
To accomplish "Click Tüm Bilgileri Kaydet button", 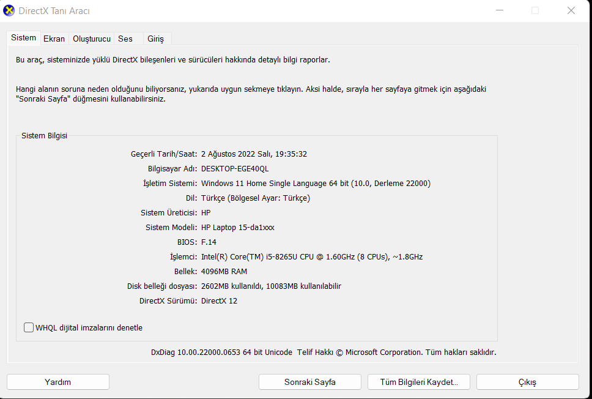I will (419, 382).
